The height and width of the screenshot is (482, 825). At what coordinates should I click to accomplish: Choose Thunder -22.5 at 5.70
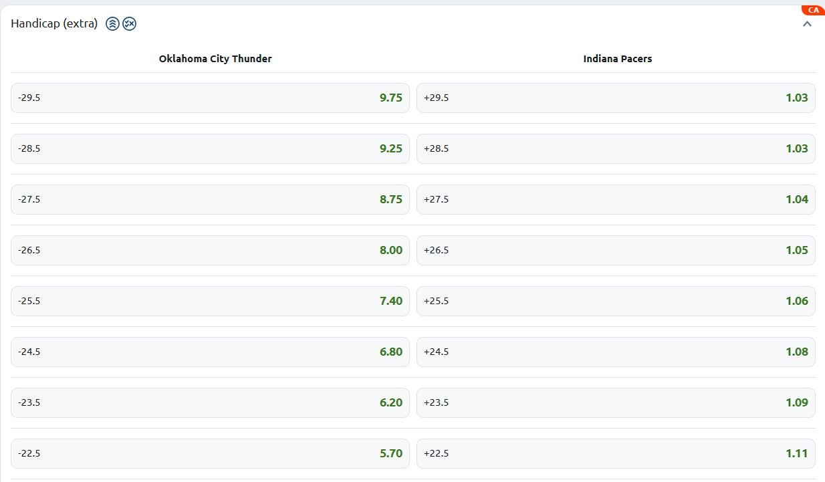pos(210,453)
